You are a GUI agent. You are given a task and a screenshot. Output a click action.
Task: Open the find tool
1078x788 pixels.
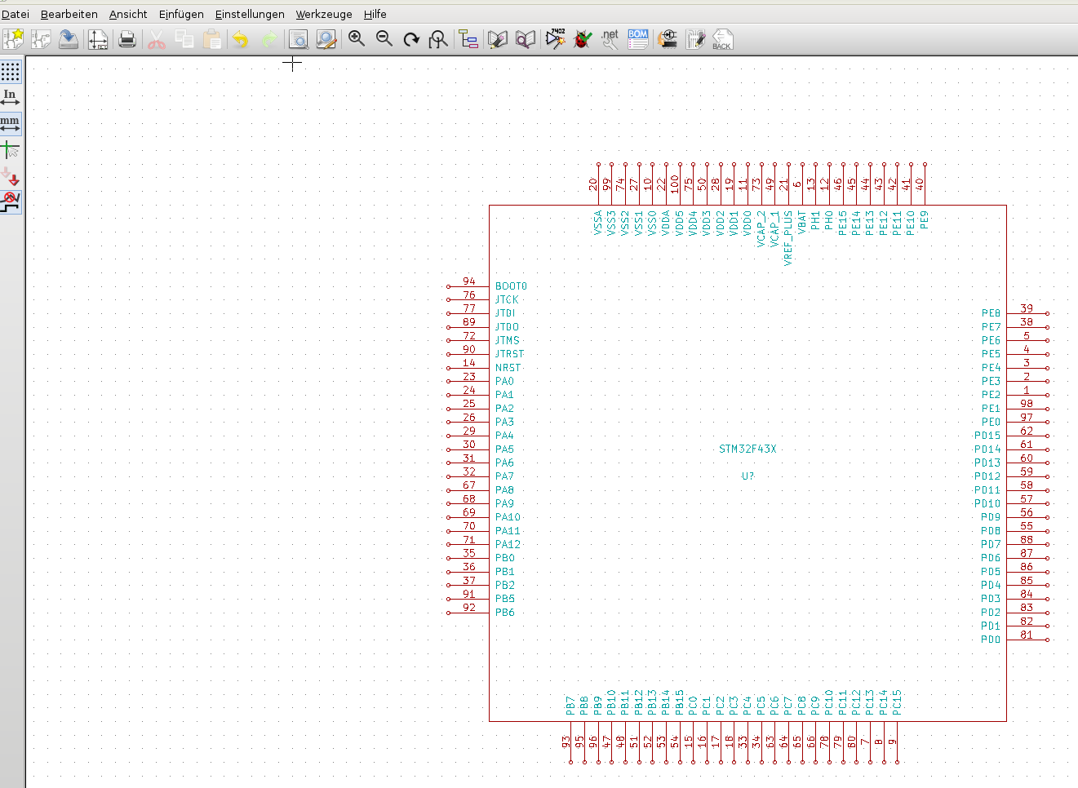click(299, 39)
